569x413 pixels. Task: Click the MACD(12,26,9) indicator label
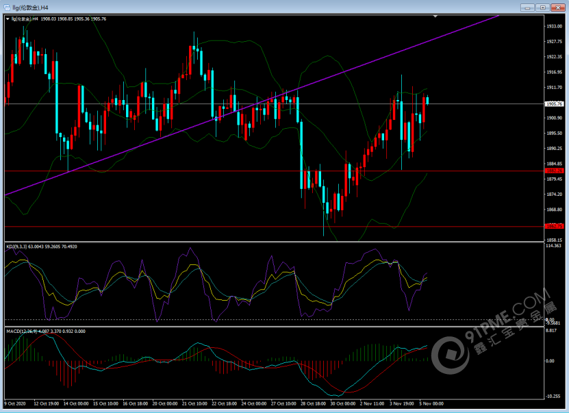[x=25, y=331]
